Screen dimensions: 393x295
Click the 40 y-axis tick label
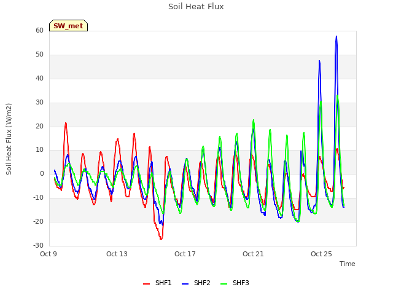(39, 79)
